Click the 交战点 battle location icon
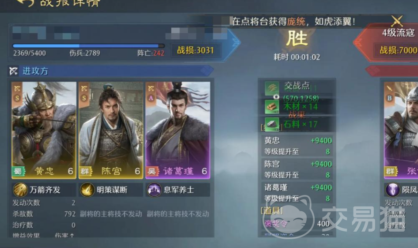Screen dimensions: 418x248 pyautogui.click(x=272, y=89)
